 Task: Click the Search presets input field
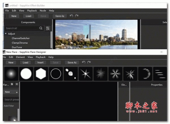click(11, 100)
